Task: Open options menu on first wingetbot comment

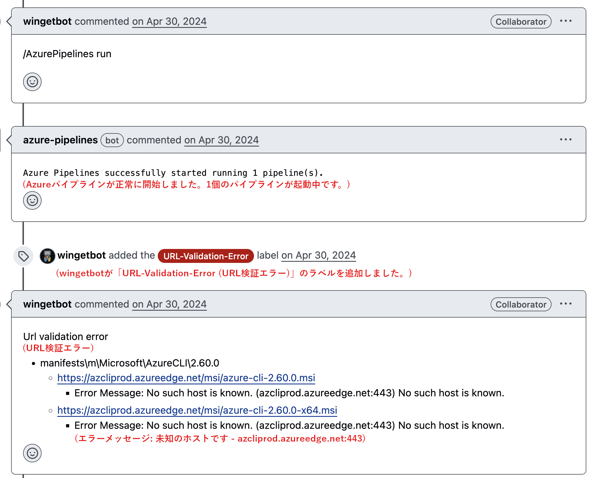Action: (x=566, y=21)
